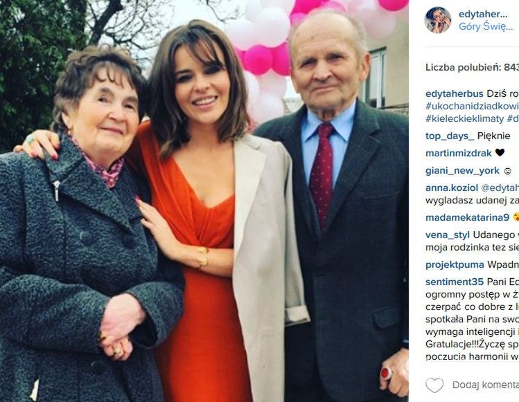Screen dimensions: 519x402
Task: View the Liczba polubień likes count
Action: click(x=471, y=67)
